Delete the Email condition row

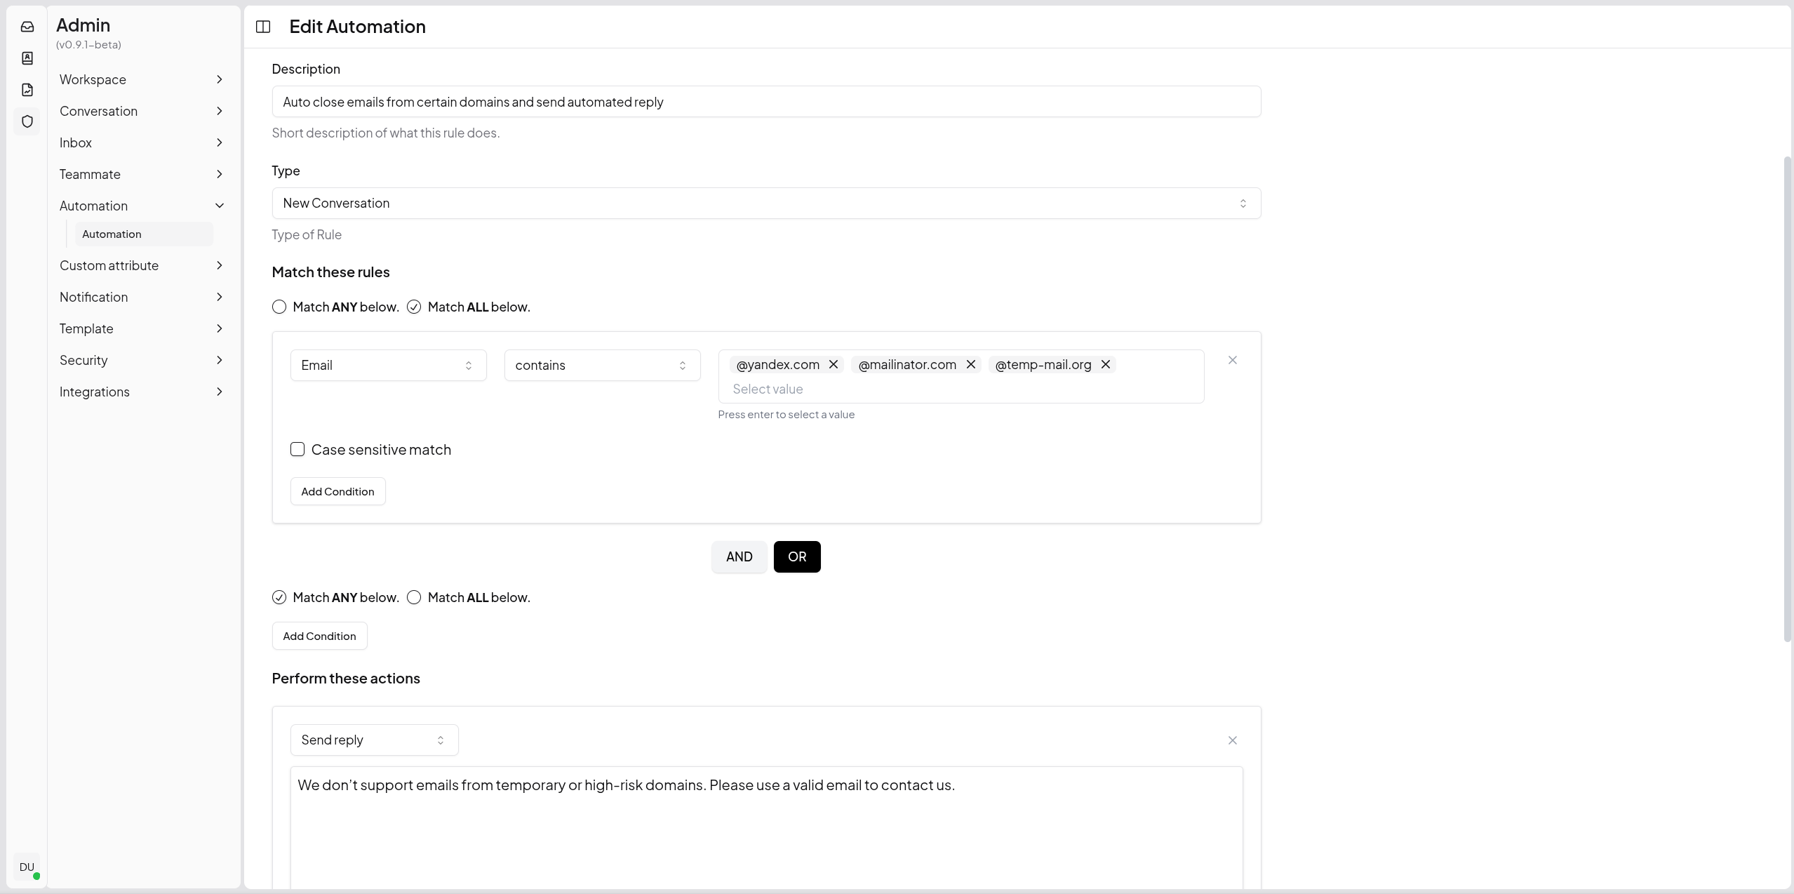click(1232, 360)
